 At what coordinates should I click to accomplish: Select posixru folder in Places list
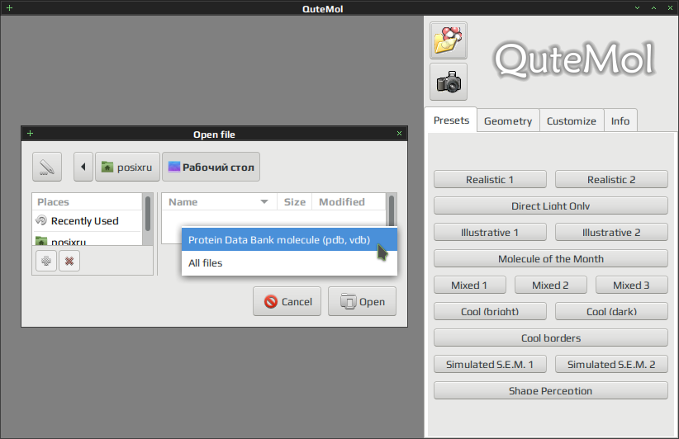coord(87,240)
